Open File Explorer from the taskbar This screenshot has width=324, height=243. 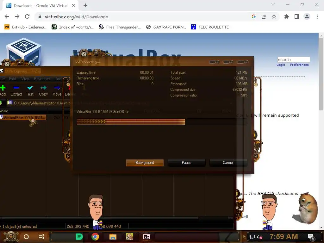coord(113,237)
